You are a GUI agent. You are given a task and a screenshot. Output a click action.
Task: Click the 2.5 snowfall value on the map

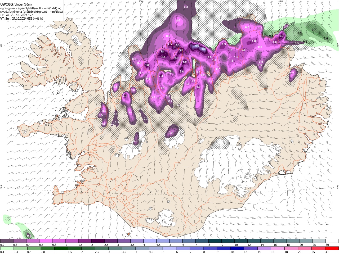(x=170, y=44)
